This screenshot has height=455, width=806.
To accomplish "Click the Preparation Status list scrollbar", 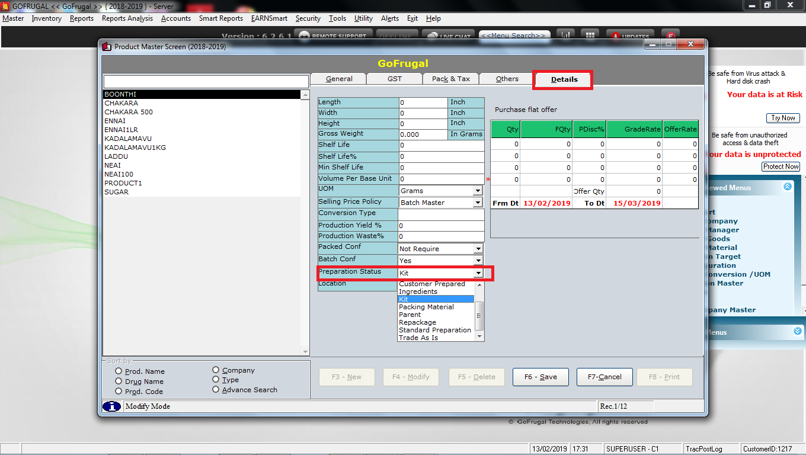I will tap(479, 310).
